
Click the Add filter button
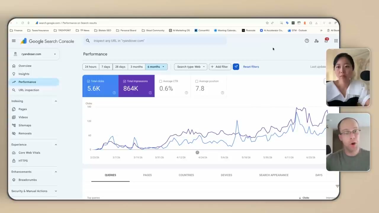click(x=220, y=67)
